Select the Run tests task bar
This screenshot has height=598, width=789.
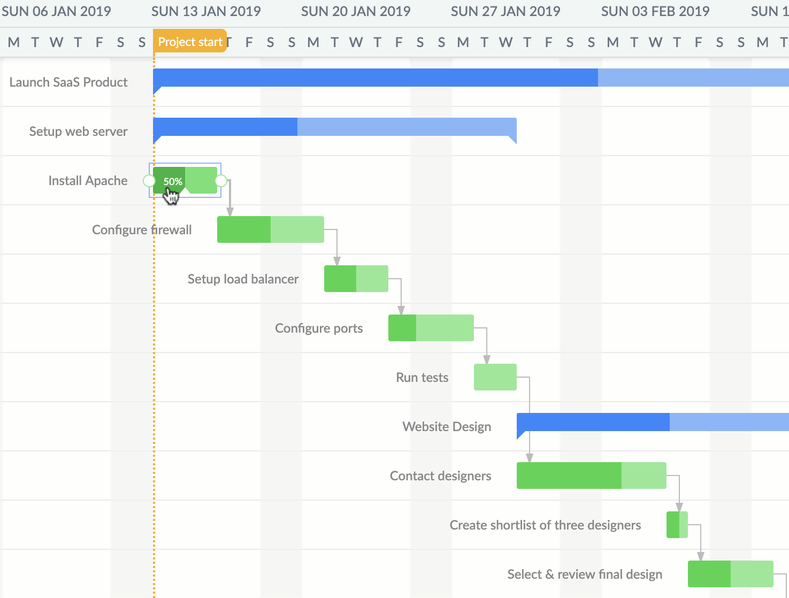tap(494, 377)
